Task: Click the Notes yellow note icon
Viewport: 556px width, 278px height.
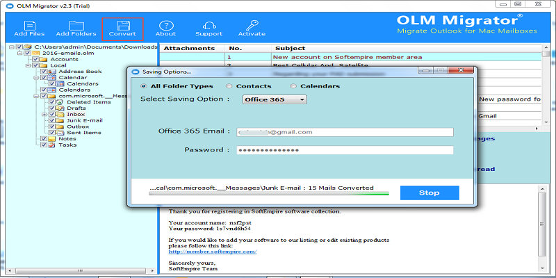Action: coord(52,138)
